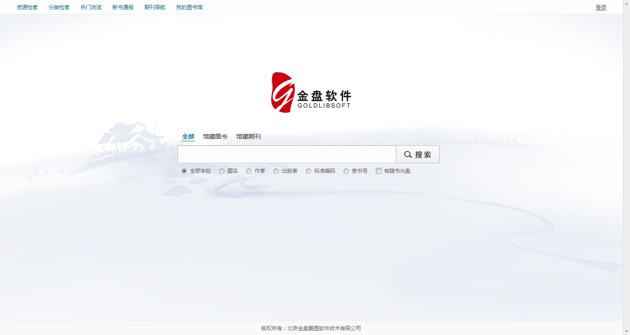This screenshot has height=335, width=630.
Task: Click the 登录 link
Action: pyautogui.click(x=601, y=7)
